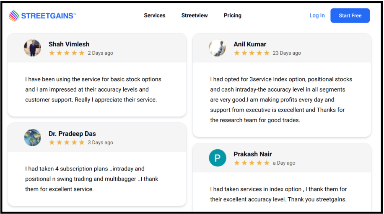Click the StreetGains rainbow logo icon

pos(14,16)
